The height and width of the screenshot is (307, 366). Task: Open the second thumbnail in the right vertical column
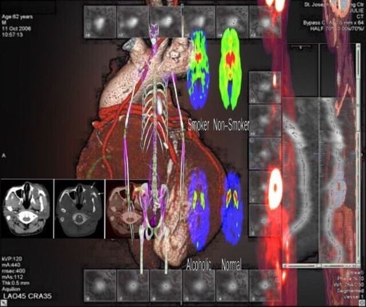click(265, 120)
